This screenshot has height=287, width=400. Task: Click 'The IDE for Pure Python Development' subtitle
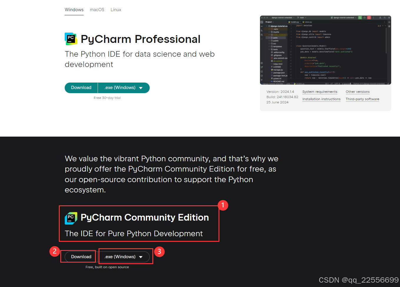tap(134, 234)
